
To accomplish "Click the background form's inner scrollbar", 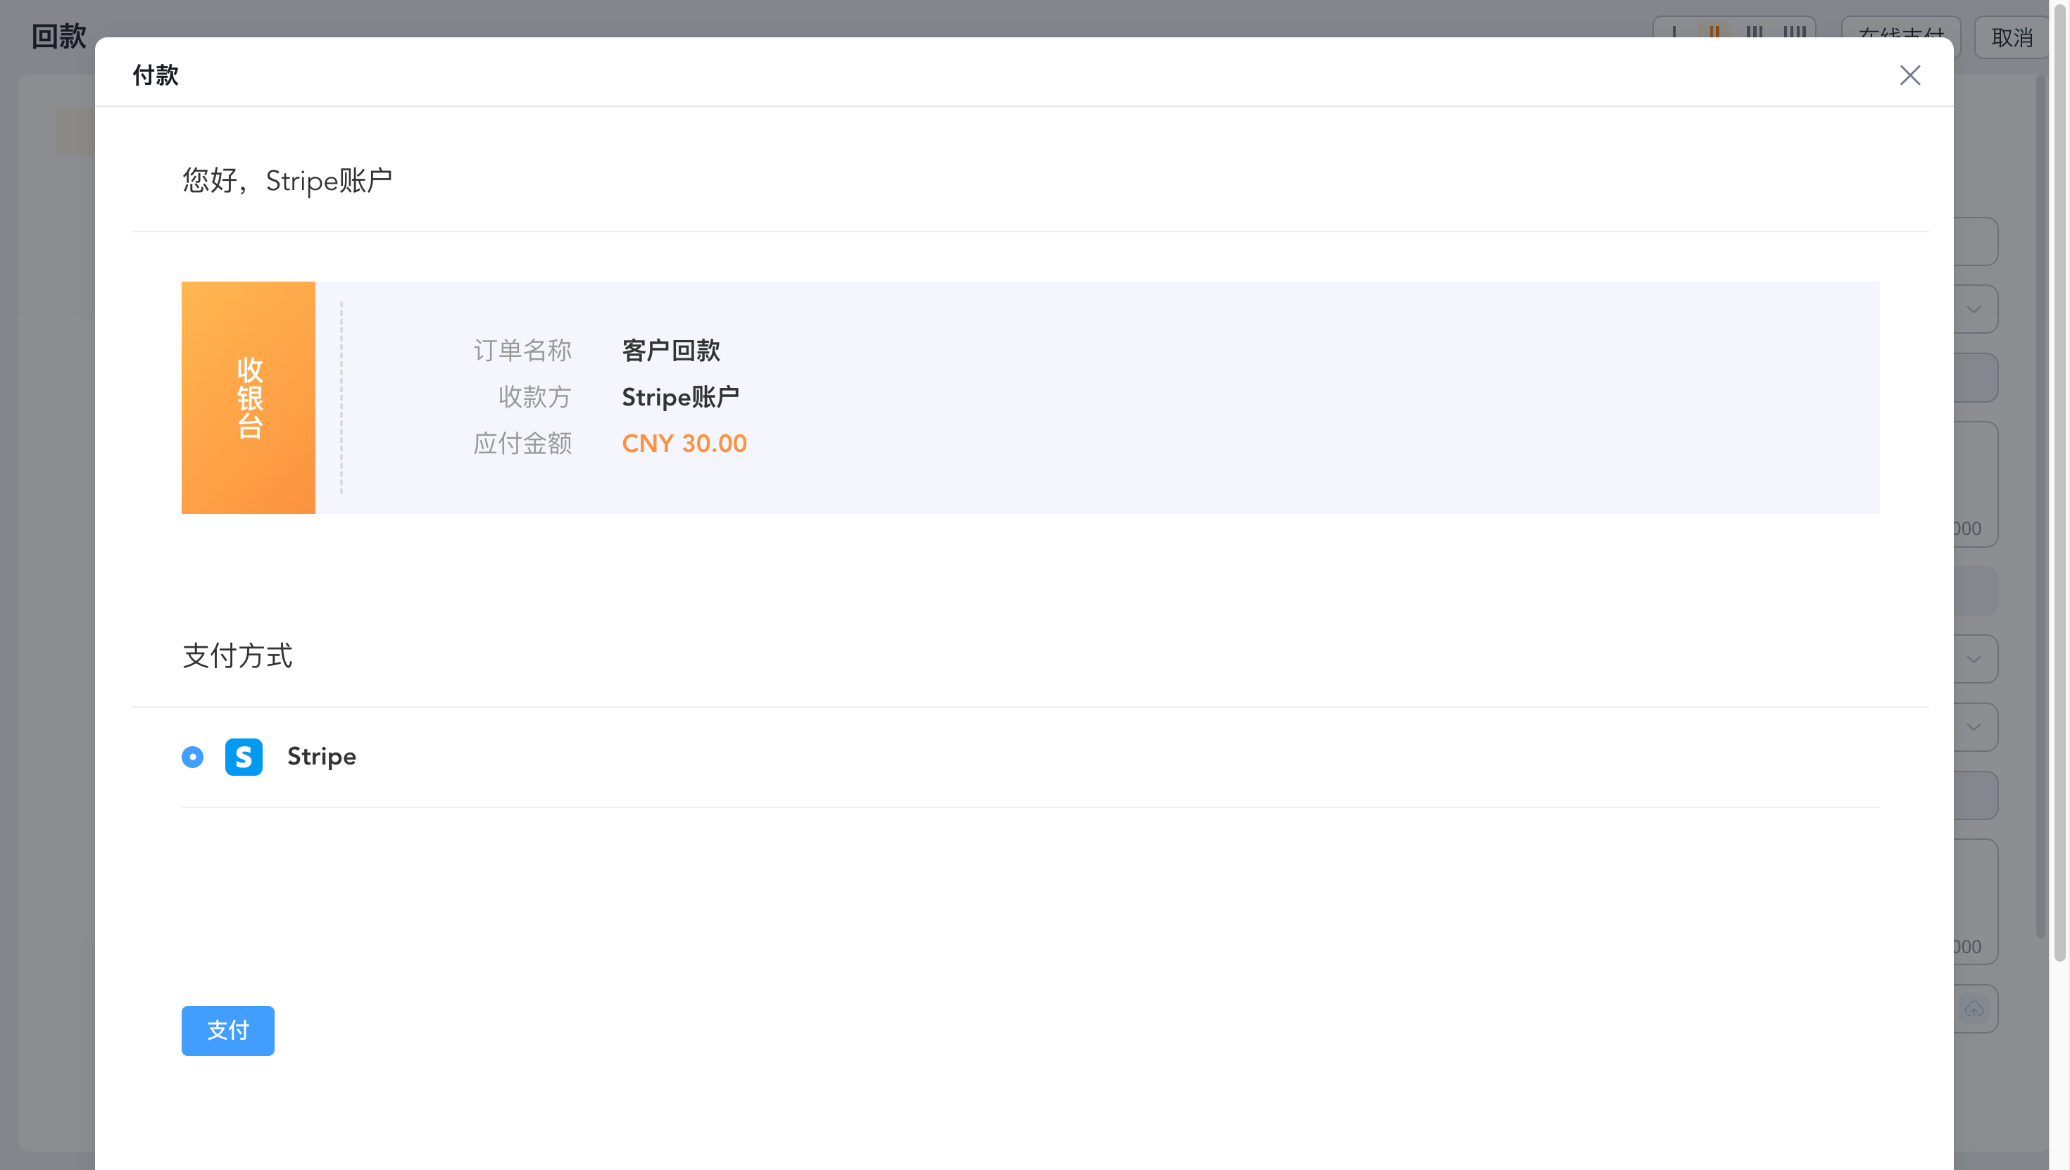I will point(2040,506).
